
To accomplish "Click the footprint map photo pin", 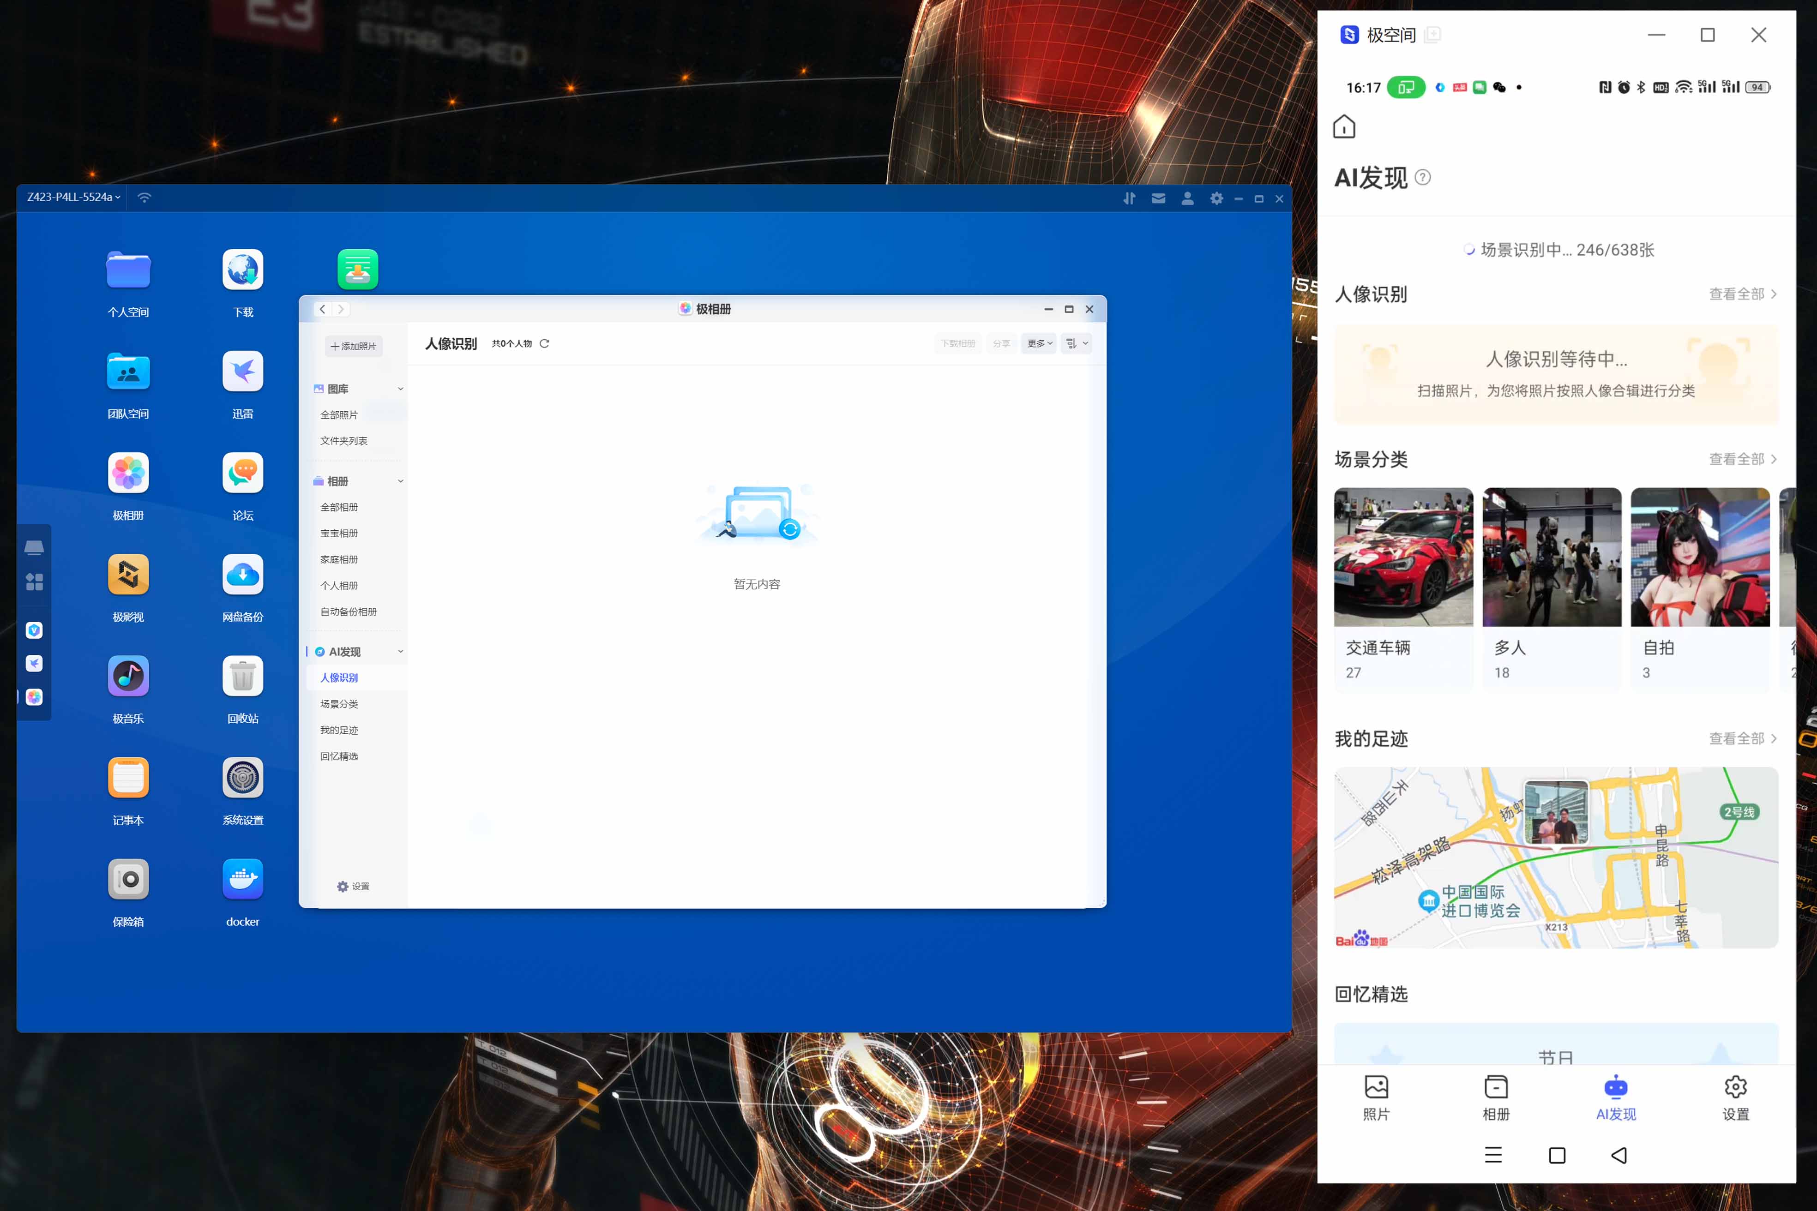I will (1557, 813).
